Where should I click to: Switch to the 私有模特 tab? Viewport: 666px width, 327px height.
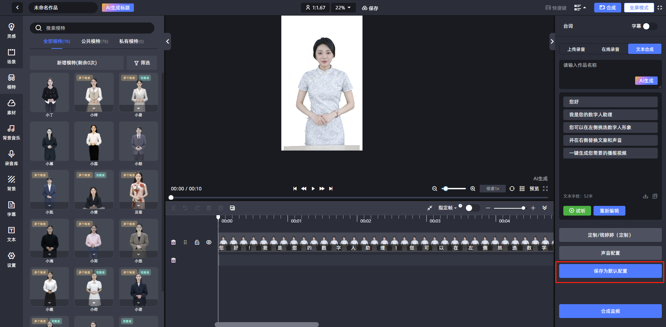131,42
